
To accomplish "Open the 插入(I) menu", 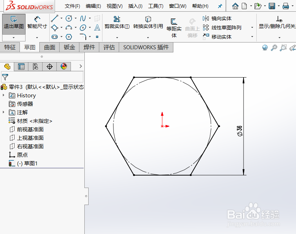I will click(135, 6).
